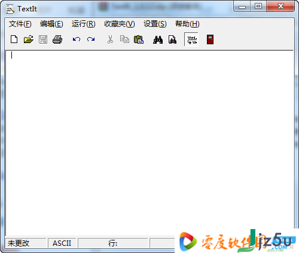
Task: Open the 运行(R) menu
Action: tap(84, 24)
